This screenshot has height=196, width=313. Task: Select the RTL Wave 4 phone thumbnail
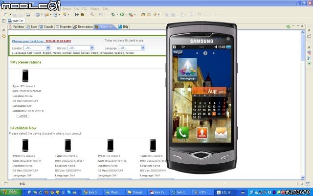[110, 145]
